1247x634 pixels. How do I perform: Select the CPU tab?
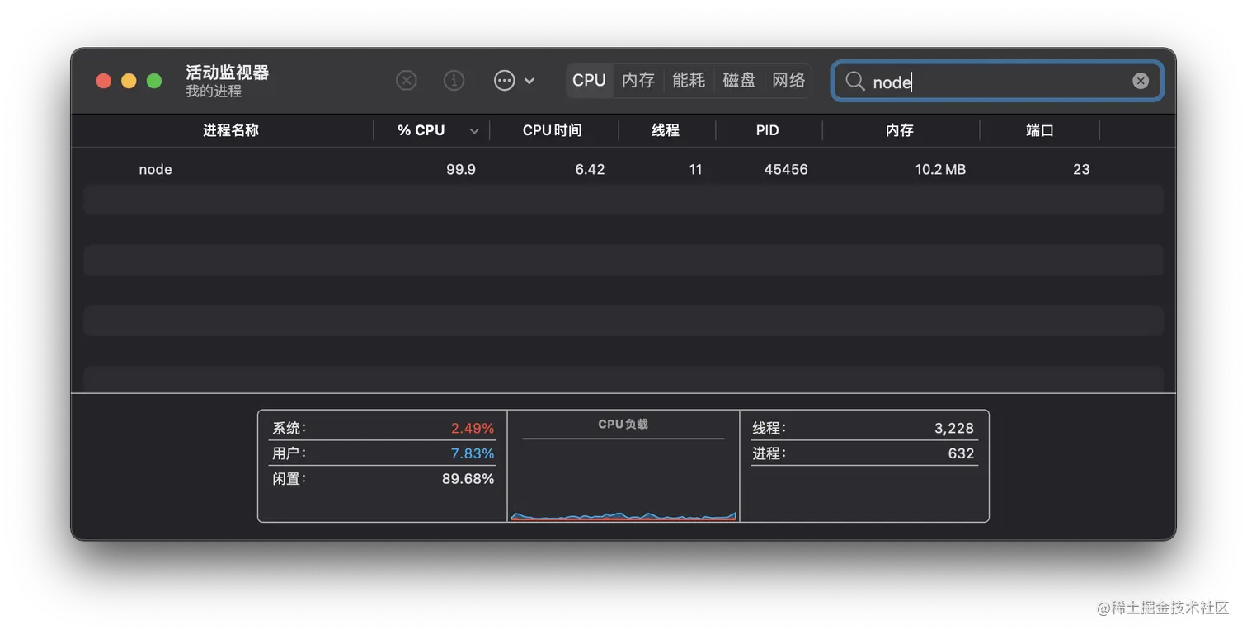[588, 80]
